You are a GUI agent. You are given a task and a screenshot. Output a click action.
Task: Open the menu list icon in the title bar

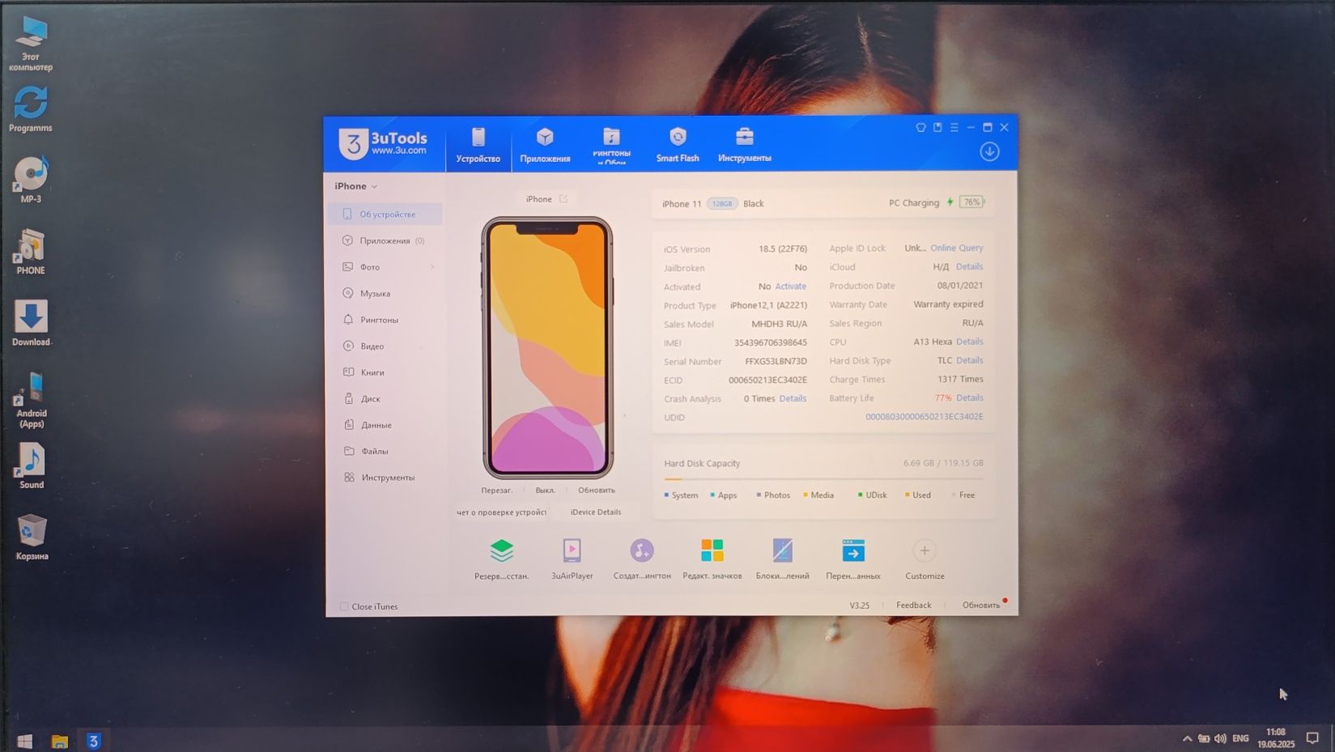tap(954, 127)
